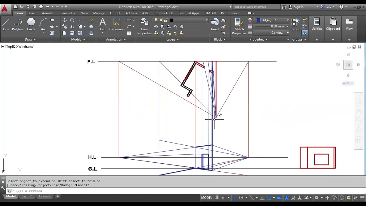Select the Dimension tool
366x206 pixels.
[x=117, y=25]
